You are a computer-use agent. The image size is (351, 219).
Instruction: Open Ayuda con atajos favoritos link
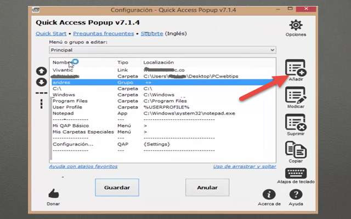(83, 166)
